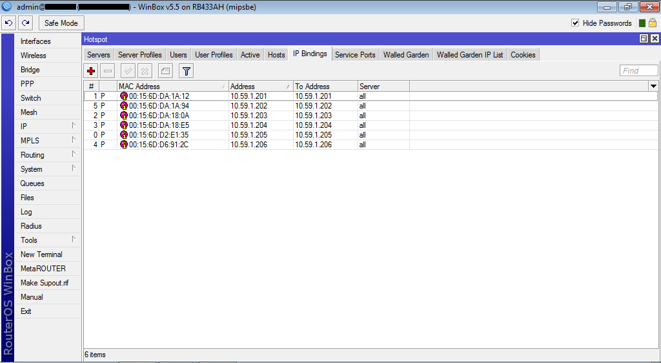Image resolution: width=661 pixels, height=363 pixels.
Task: Maximize the Hotspot sub-window
Action: pos(644,39)
